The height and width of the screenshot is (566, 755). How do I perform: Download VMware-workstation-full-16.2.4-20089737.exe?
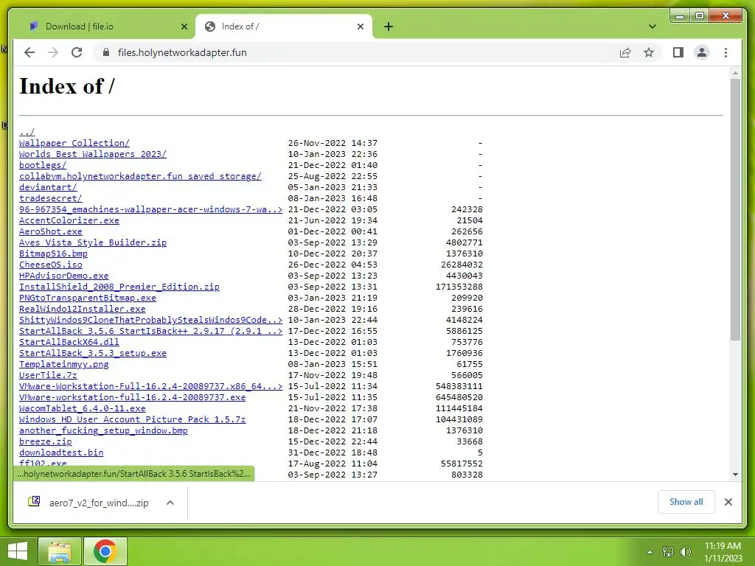coord(133,397)
